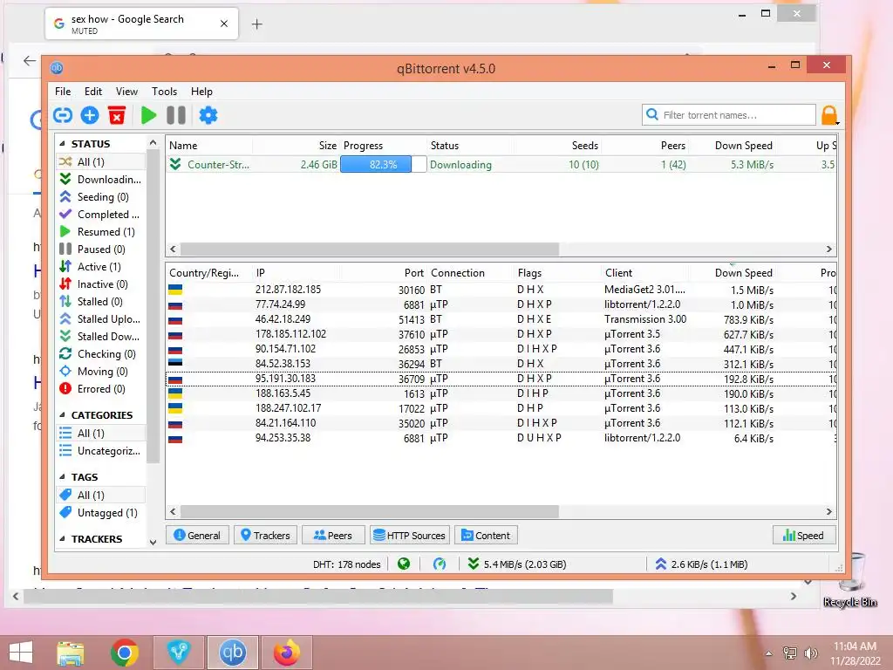Screen dimensions: 893x670
Task: Select the Stalled Downloading filter
Action: tap(100, 337)
